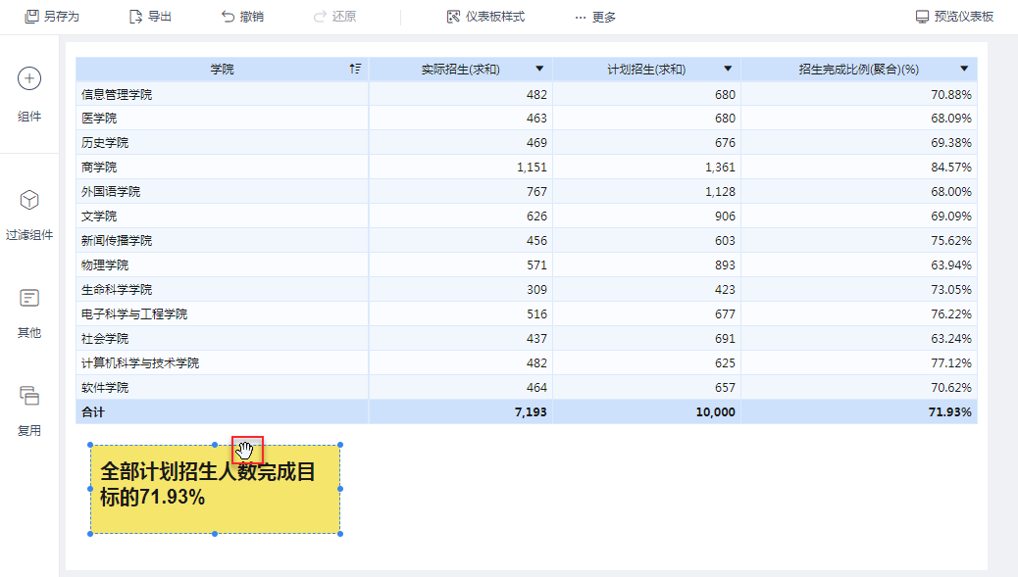This screenshot has height=577, width=1018.
Task: Open Dashboard Style (仪表板样式)
Action: (x=485, y=17)
